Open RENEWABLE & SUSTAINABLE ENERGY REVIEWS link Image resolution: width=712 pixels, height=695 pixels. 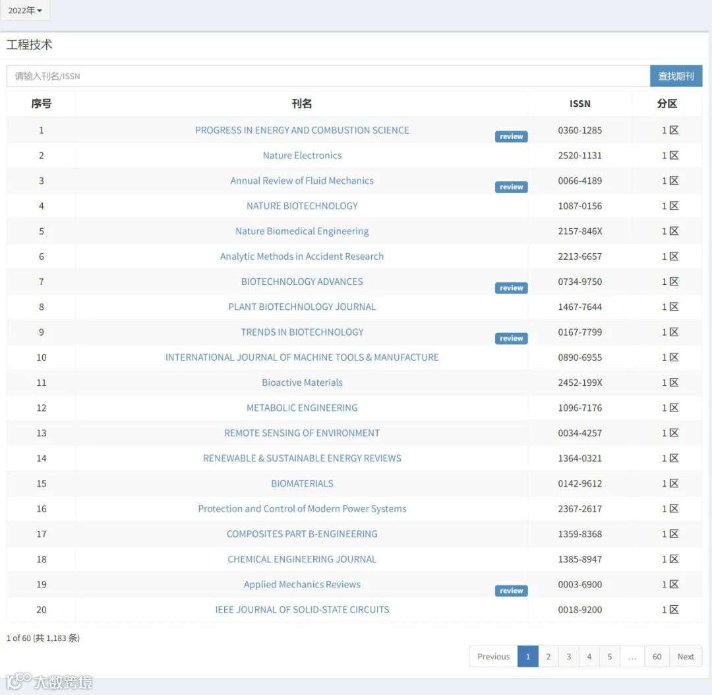[x=302, y=458]
